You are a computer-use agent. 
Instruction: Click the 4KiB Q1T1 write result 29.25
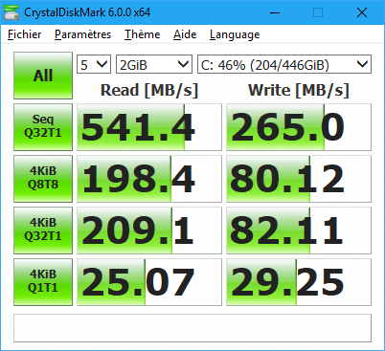299,282
